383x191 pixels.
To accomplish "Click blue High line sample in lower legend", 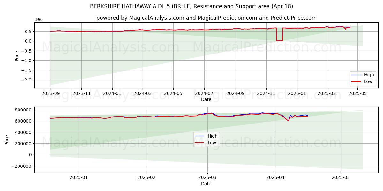I will pyautogui.click(x=200, y=136).
